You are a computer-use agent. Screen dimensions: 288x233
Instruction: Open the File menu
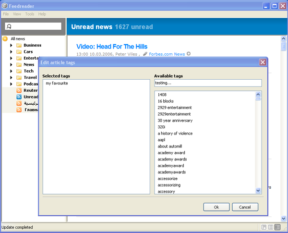(x=6, y=14)
